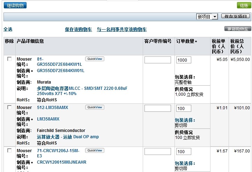Viewport: 252px width, 172px height.
Task: Click the ¥167.00 total price
Action: click(242, 151)
